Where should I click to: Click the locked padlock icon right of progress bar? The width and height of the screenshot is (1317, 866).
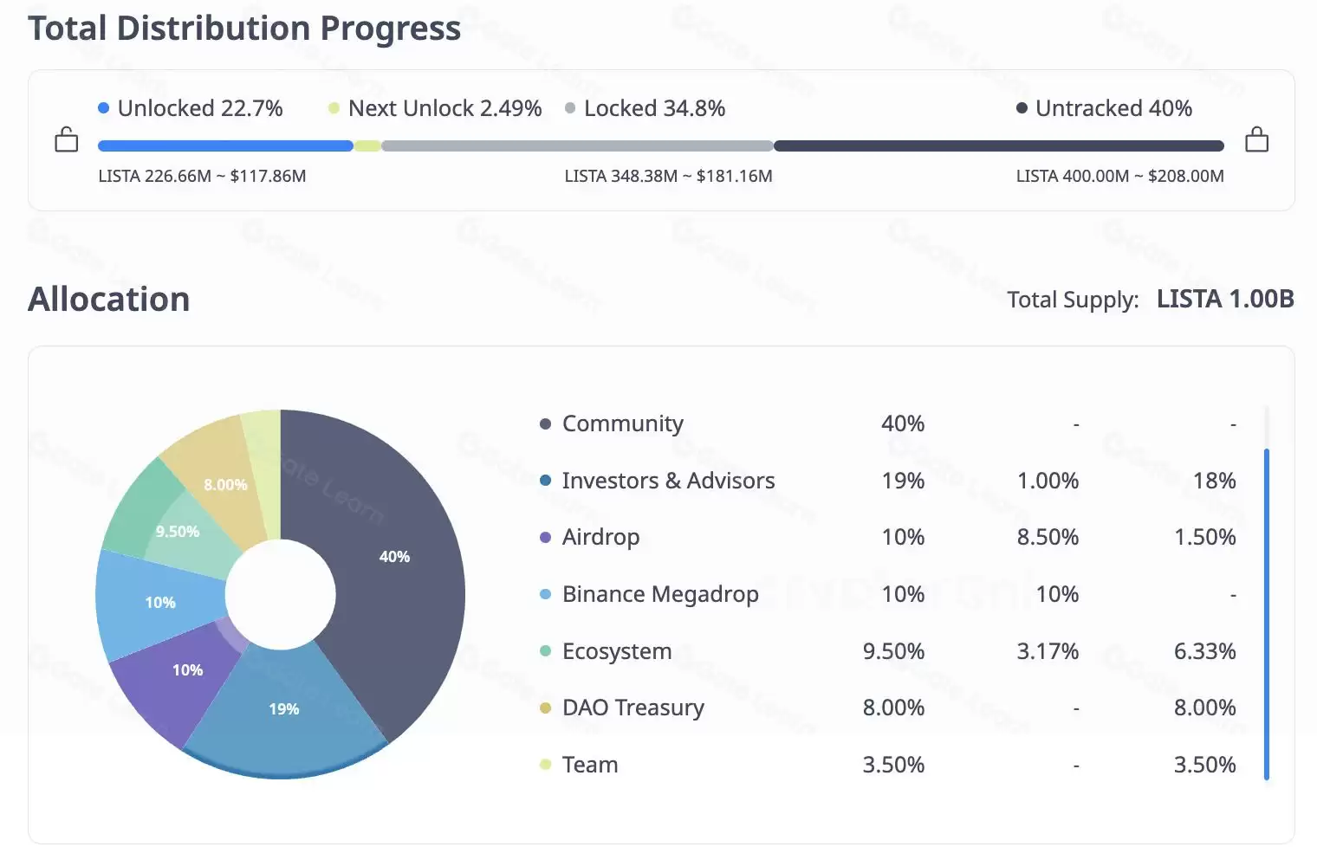click(x=1256, y=139)
